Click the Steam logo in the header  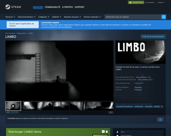point(13,7)
